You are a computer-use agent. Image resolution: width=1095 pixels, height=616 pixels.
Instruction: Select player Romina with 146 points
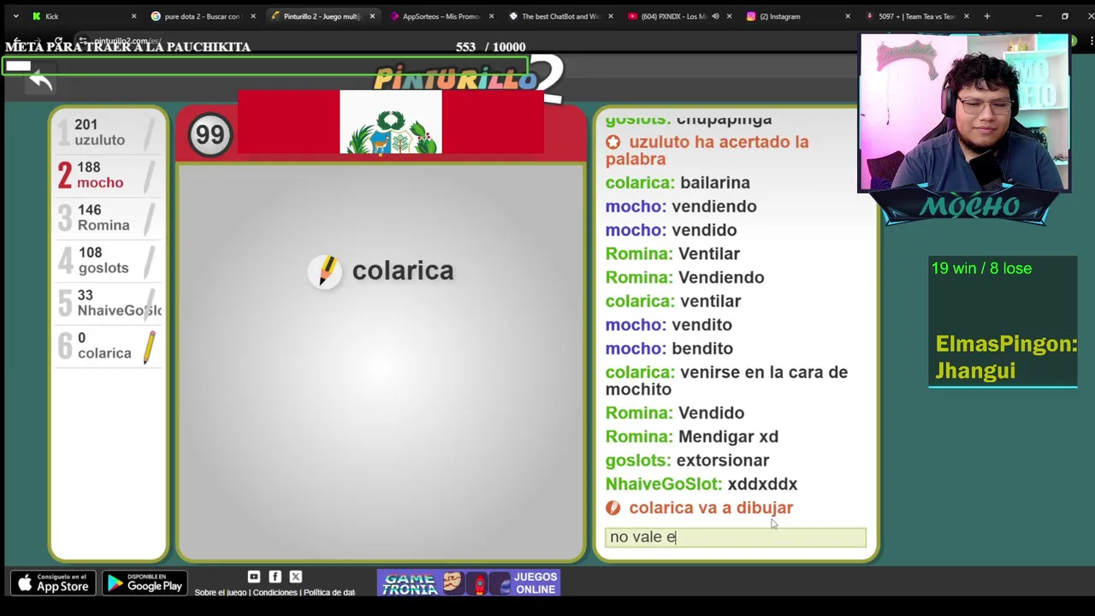coord(109,218)
